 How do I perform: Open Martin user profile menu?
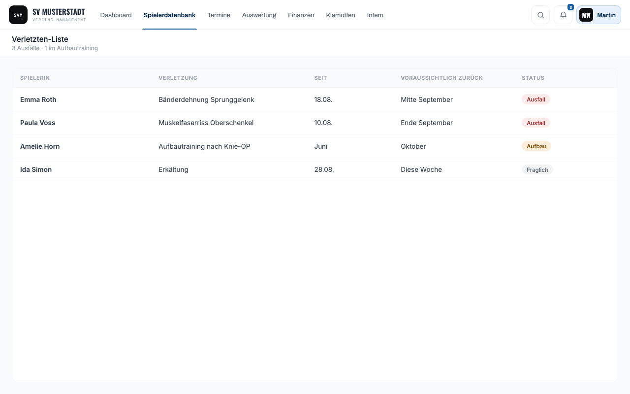click(598, 15)
